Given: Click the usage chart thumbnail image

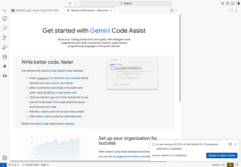Looking at the screenshot, I should pos(55,146).
